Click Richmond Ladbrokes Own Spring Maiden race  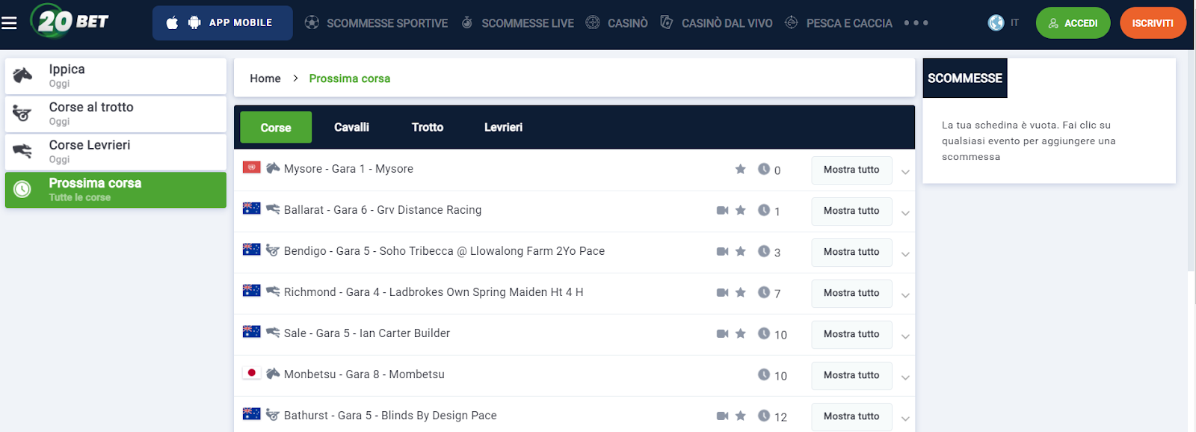(x=434, y=292)
